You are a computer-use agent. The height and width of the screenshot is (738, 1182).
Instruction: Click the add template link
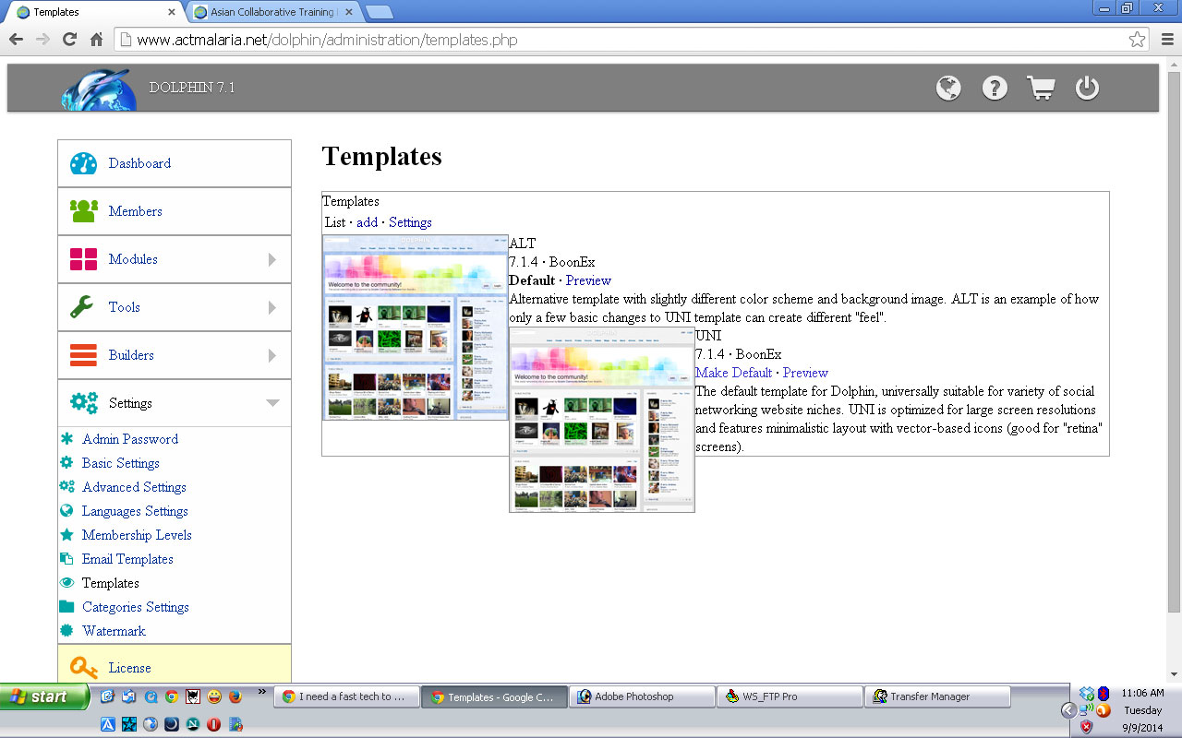[368, 222]
